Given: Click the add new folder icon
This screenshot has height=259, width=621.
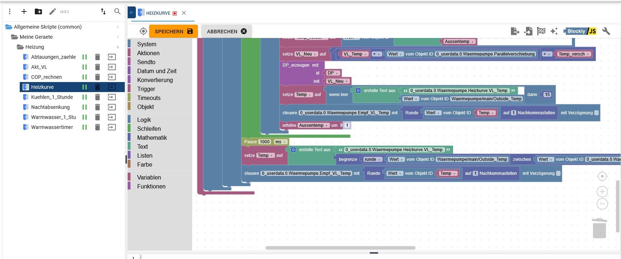Looking at the screenshot, I should coord(38,11).
